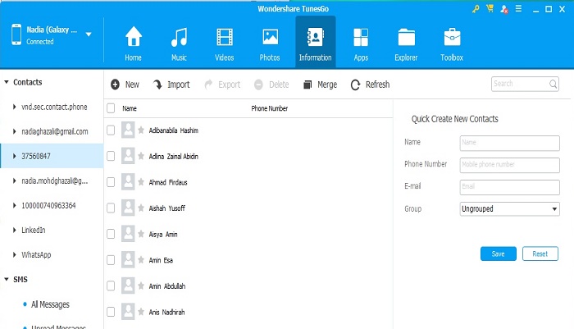
Task: Select the Ahmad Firdaus contact checkbox
Action: pyautogui.click(x=111, y=182)
